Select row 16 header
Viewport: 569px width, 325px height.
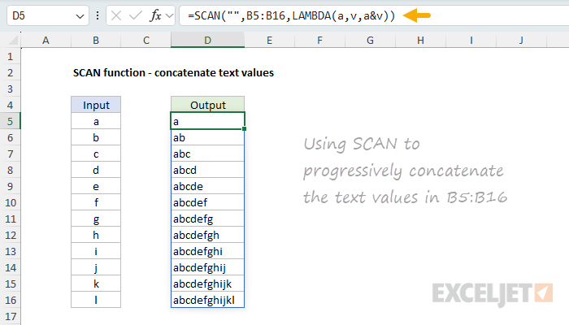11,300
